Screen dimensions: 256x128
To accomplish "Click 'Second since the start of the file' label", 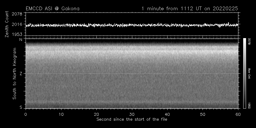I will pos(132,119).
